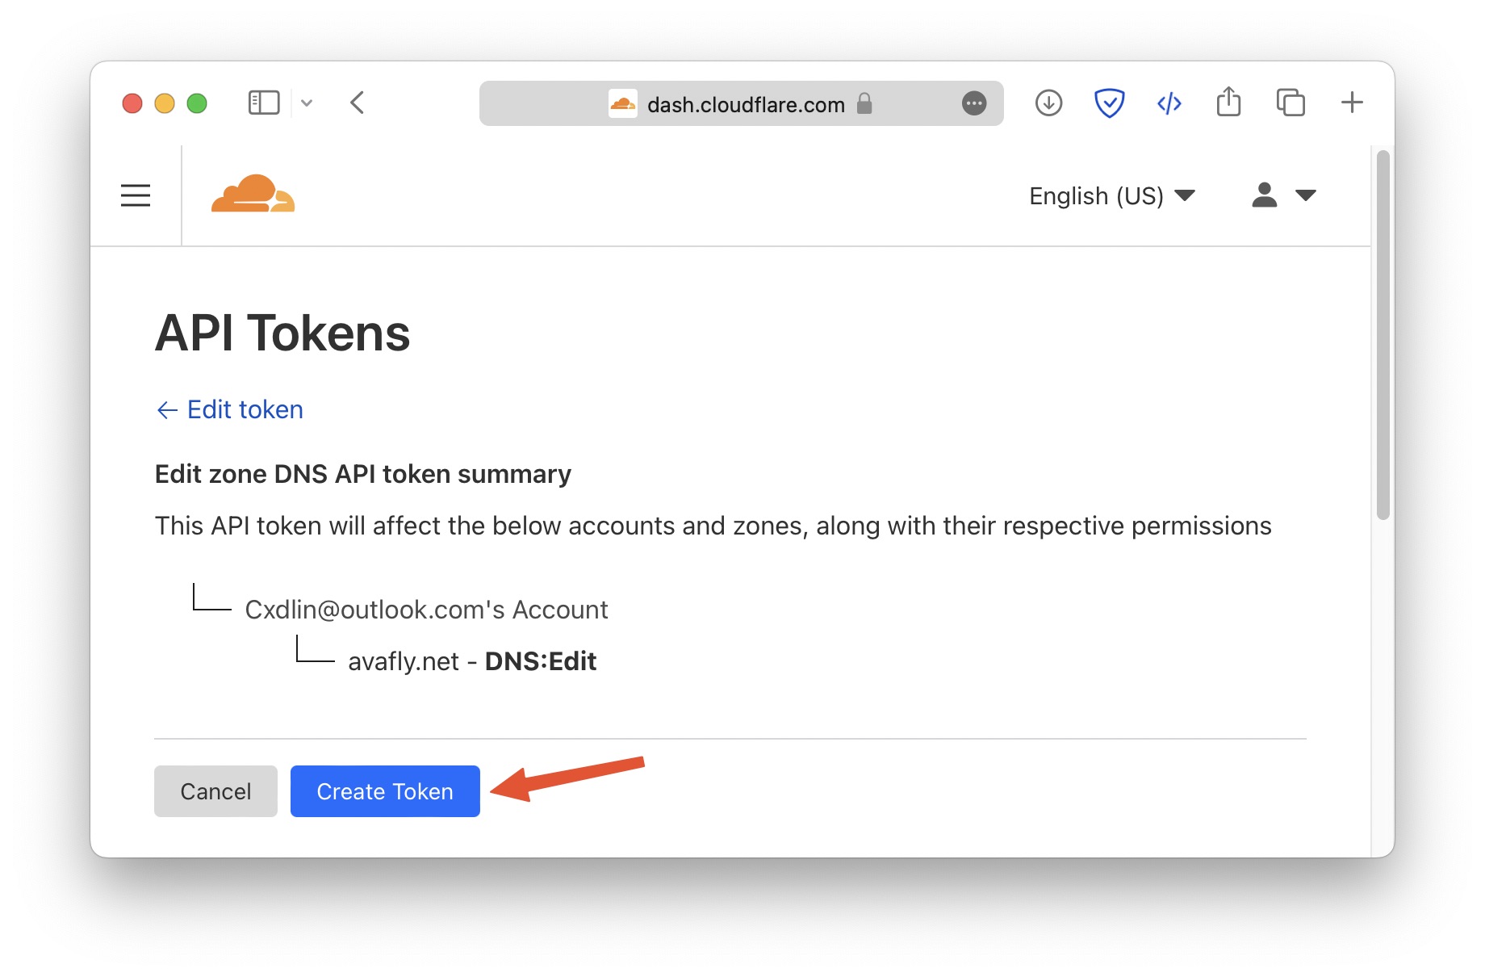
Task: Open the sidebar options chevron
Action: [307, 103]
